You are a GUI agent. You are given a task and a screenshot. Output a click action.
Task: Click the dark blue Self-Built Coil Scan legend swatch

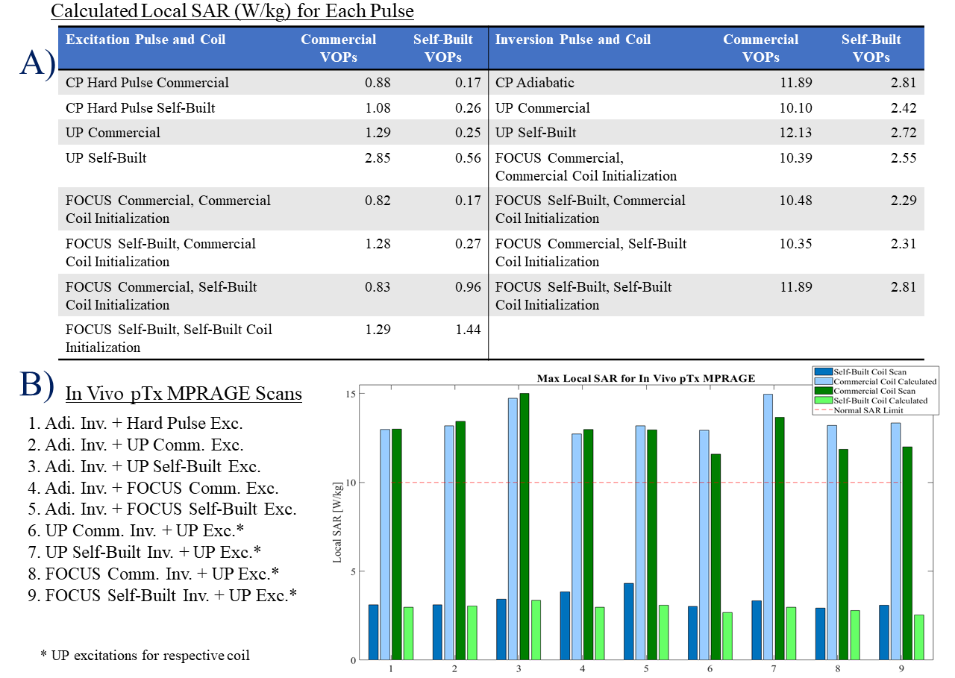823,371
